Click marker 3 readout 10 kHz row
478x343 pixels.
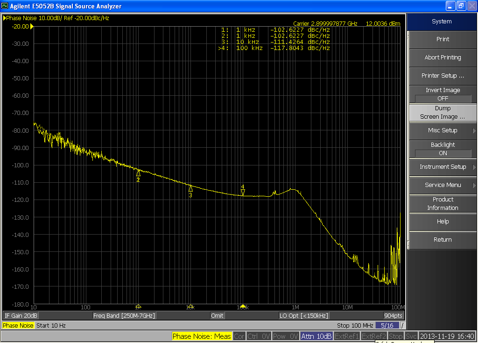click(x=275, y=42)
